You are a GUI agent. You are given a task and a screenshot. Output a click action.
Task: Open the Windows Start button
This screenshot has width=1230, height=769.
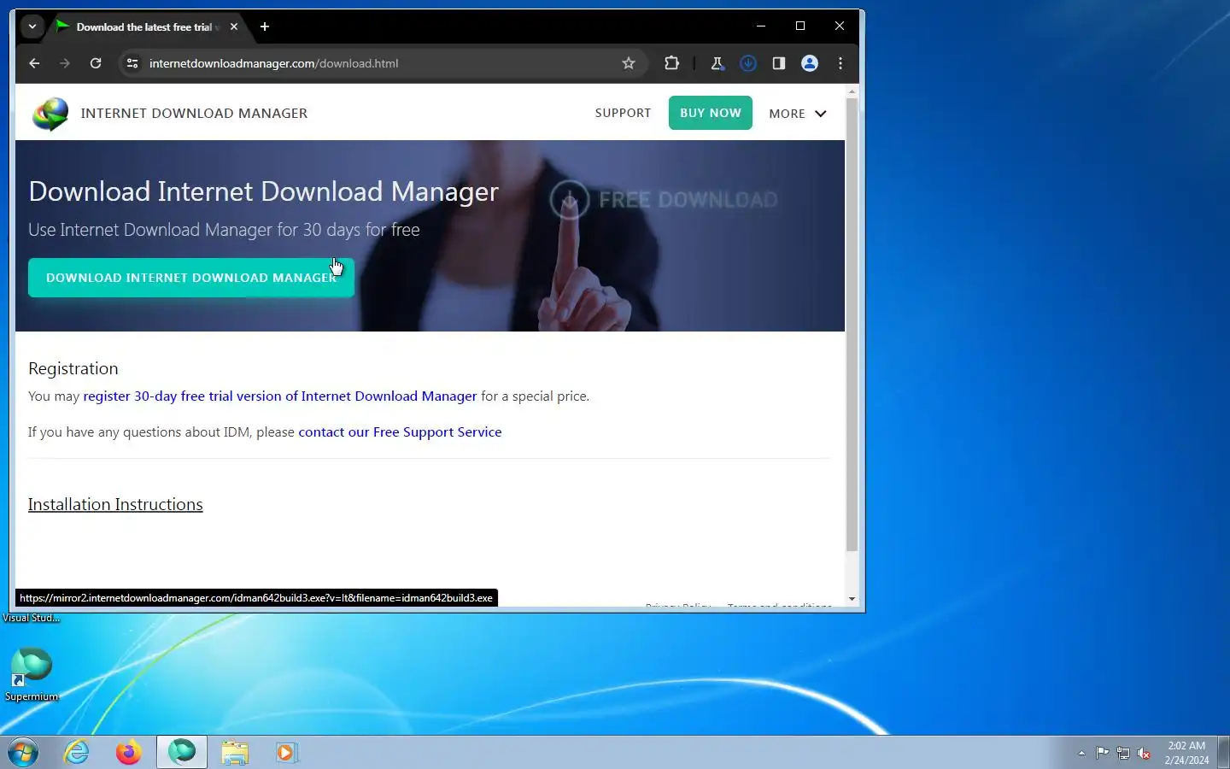23,753
